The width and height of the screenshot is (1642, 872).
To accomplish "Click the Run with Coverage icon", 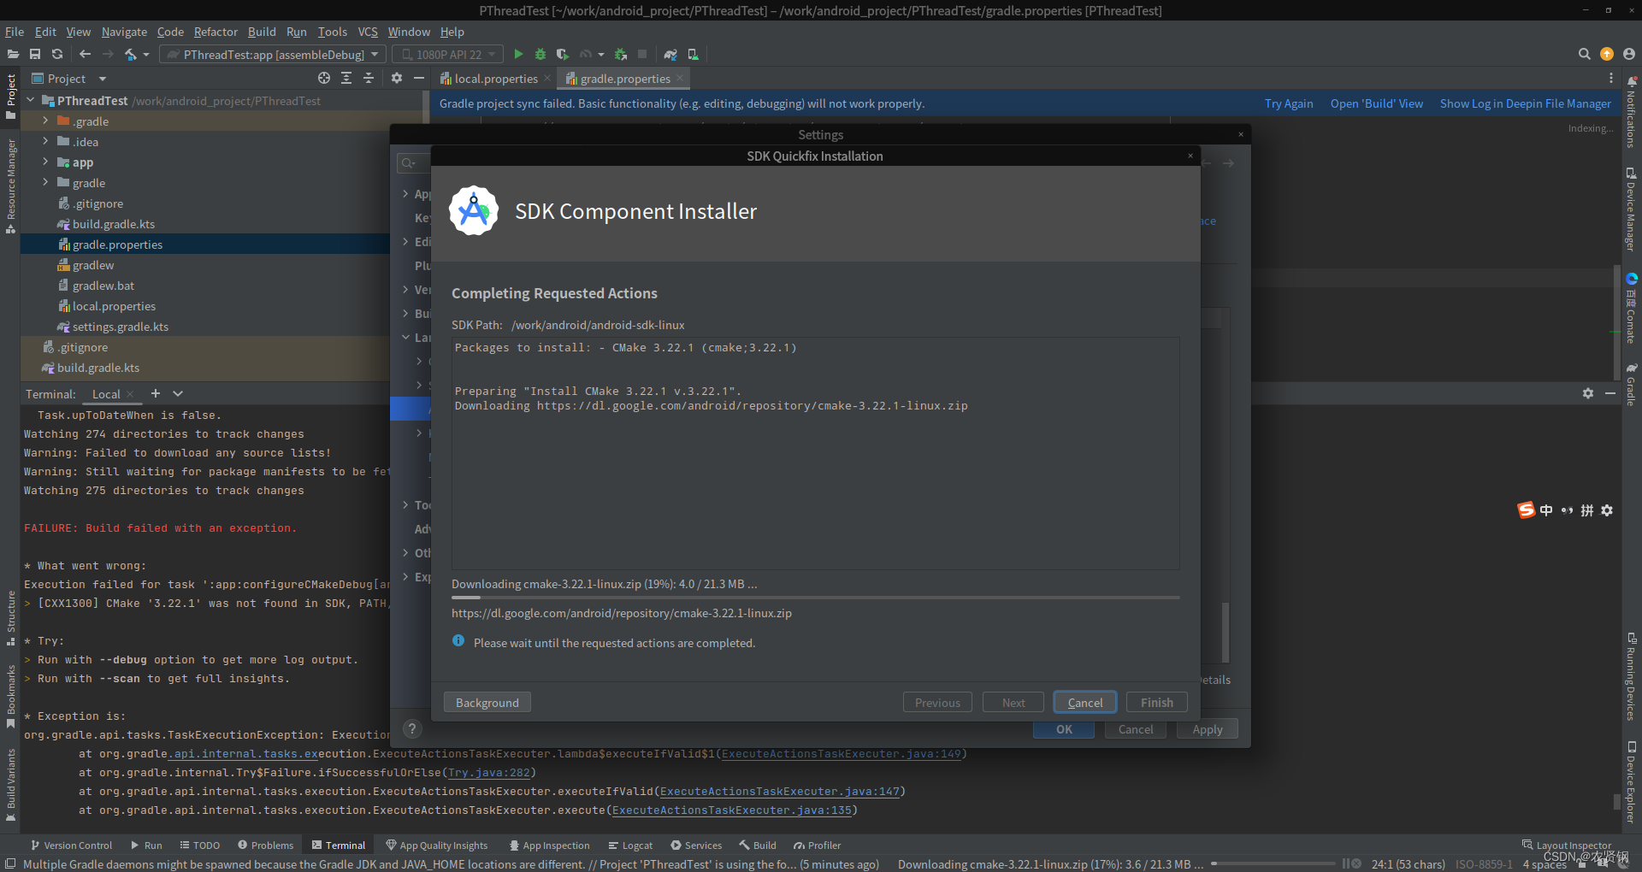I will [562, 54].
